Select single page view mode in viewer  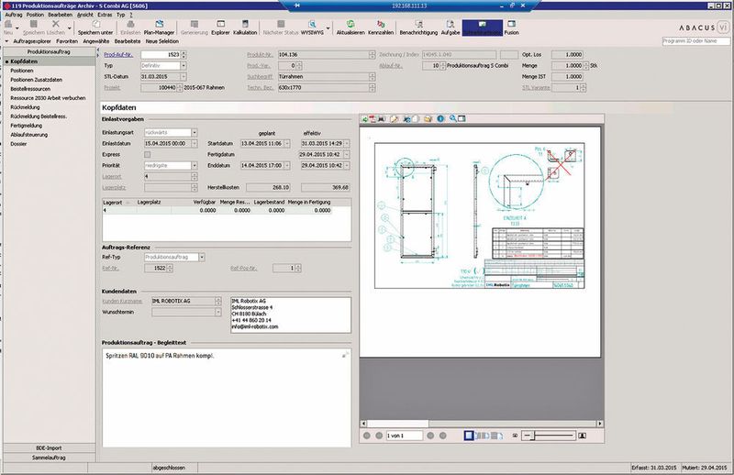tap(469, 436)
